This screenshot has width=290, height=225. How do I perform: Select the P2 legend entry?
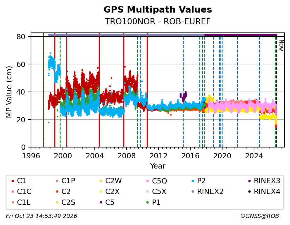[x=198, y=181]
